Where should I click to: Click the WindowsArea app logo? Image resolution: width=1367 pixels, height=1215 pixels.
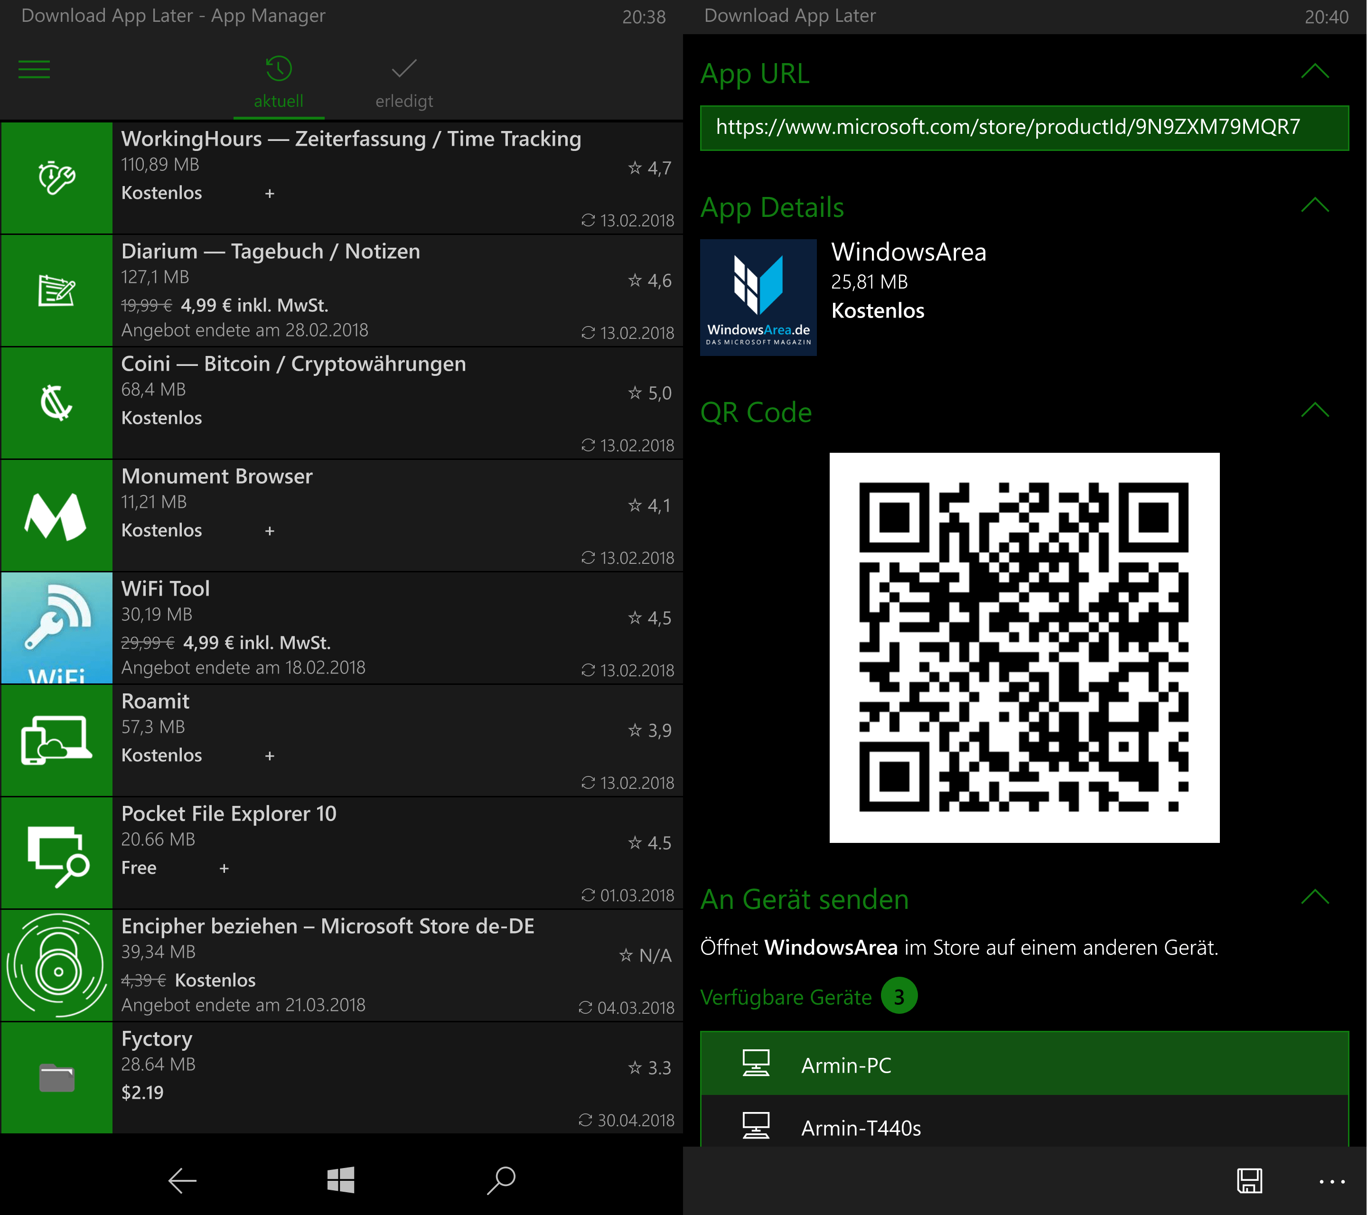758,298
